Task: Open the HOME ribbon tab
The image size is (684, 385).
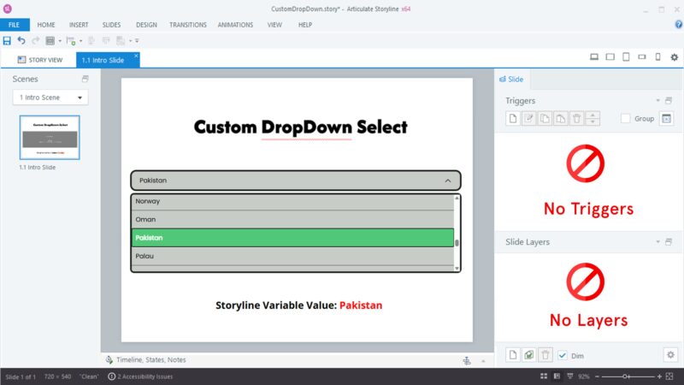Action: [x=46, y=25]
